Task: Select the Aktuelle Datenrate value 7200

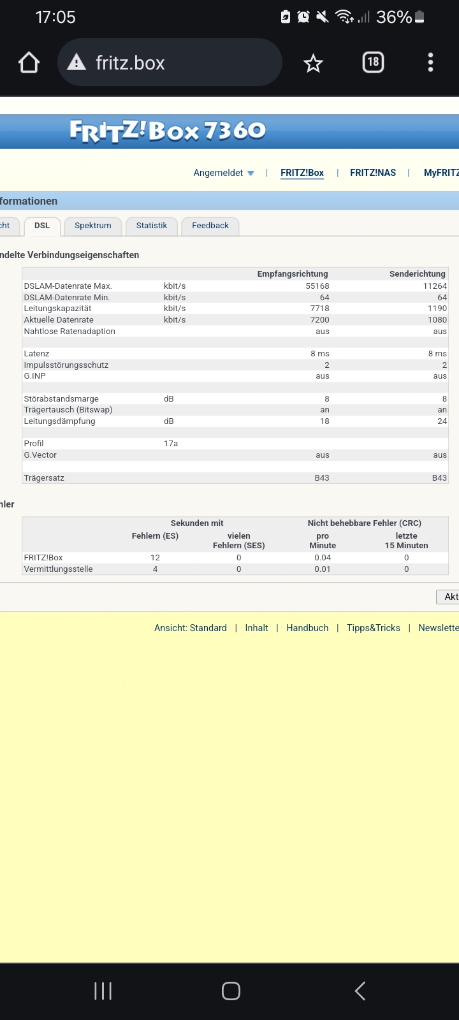Action: click(320, 320)
